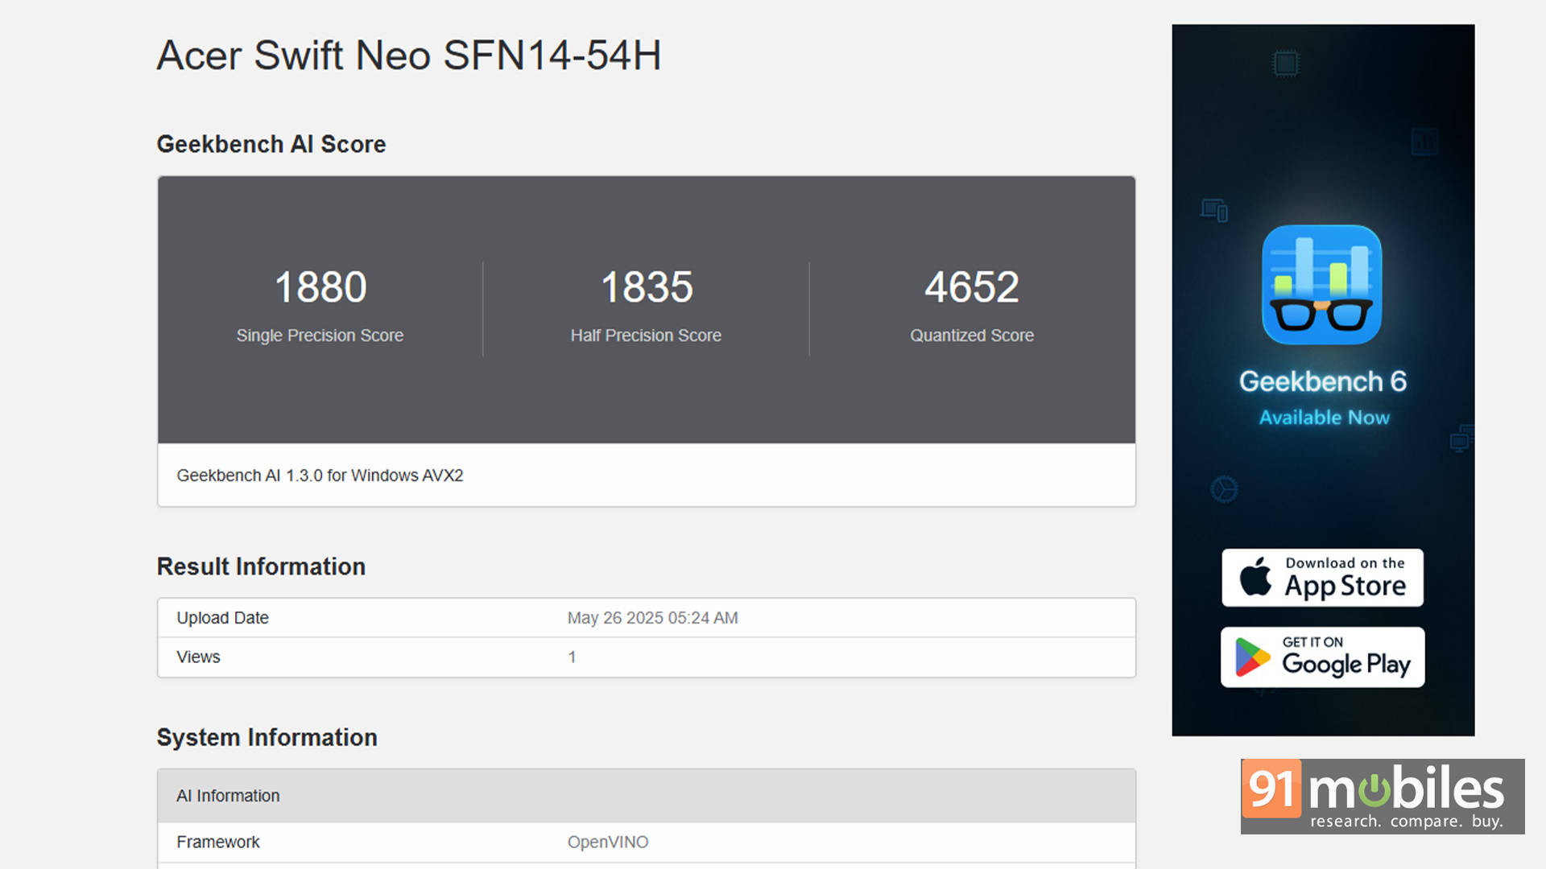Click the System Information heading
The image size is (1546, 869).
[x=267, y=738]
